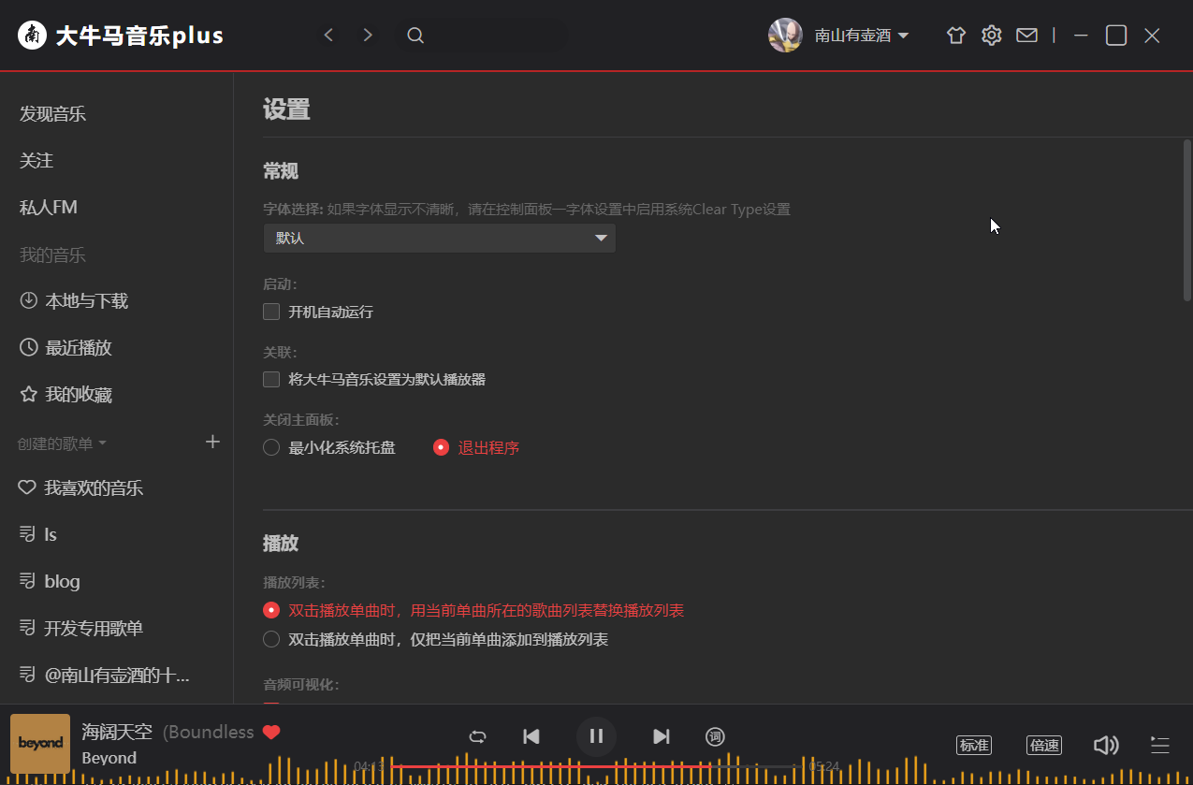Click the 倍速 playback speed button
1193x785 pixels.
click(x=1043, y=745)
